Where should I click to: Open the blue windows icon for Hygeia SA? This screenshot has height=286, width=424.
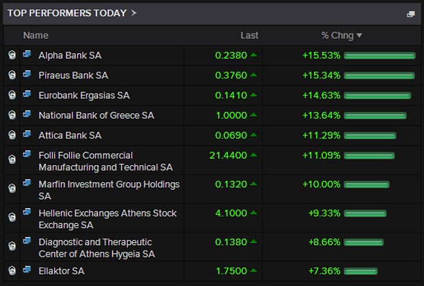pyautogui.click(x=27, y=240)
